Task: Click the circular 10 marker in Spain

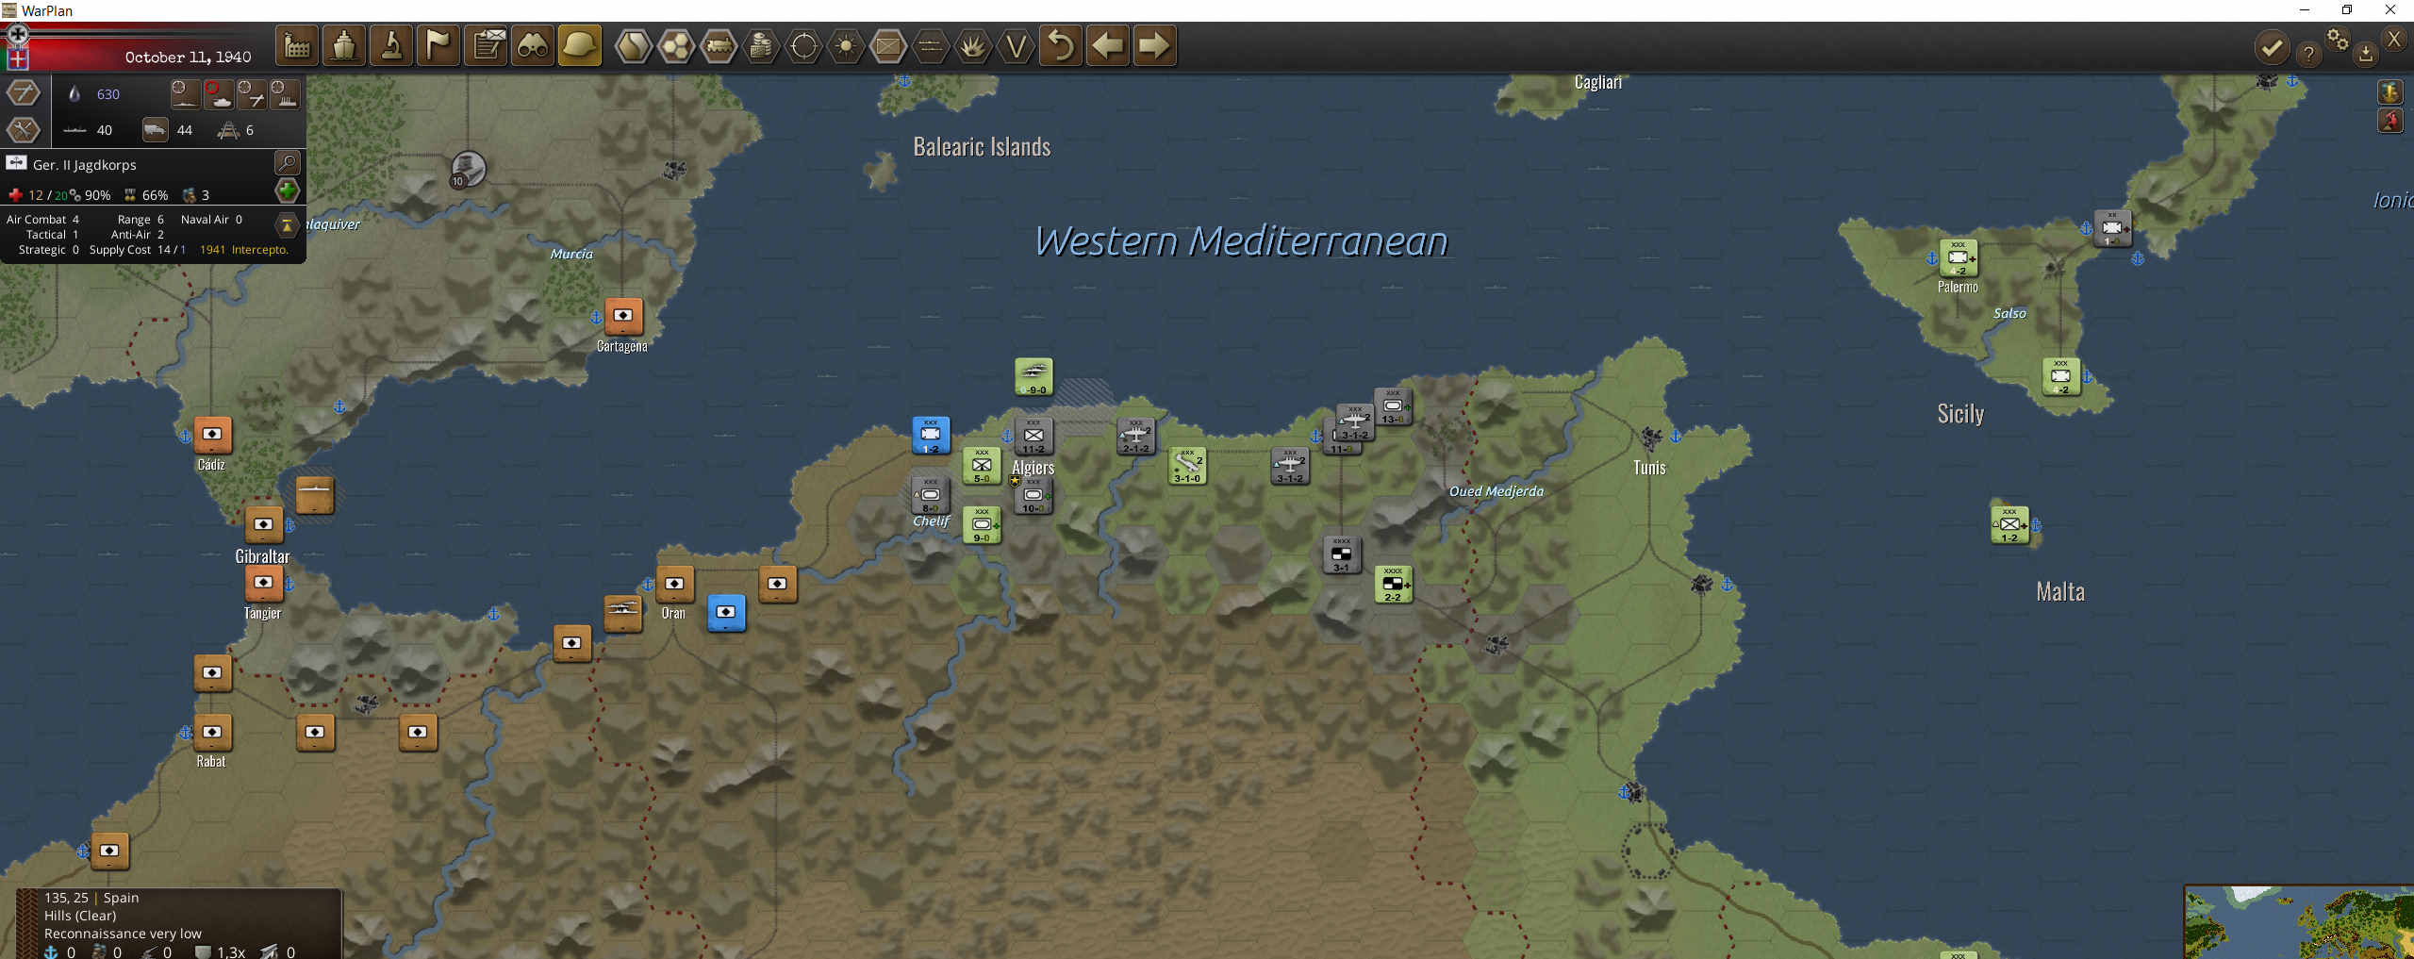Action: 468,170
